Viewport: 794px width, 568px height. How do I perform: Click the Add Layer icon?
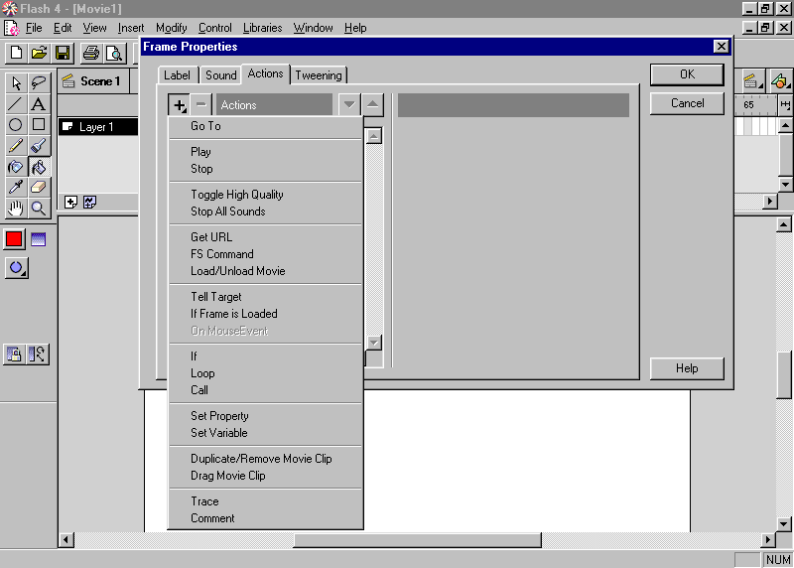point(70,203)
